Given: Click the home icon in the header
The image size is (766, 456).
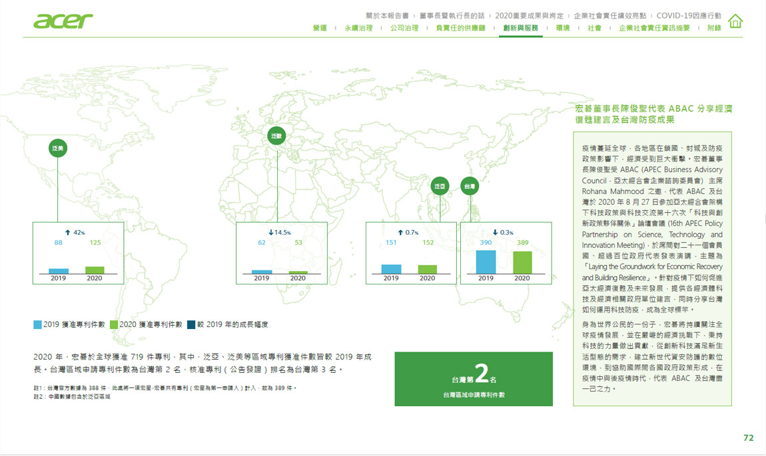Looking at the screenshot, I should tap(736, 21).
